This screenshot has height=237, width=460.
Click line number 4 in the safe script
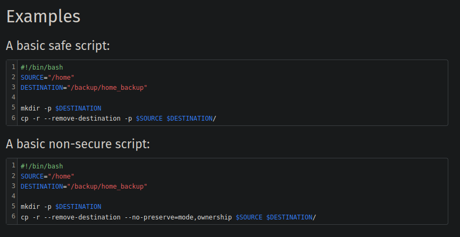coord(13,98)
